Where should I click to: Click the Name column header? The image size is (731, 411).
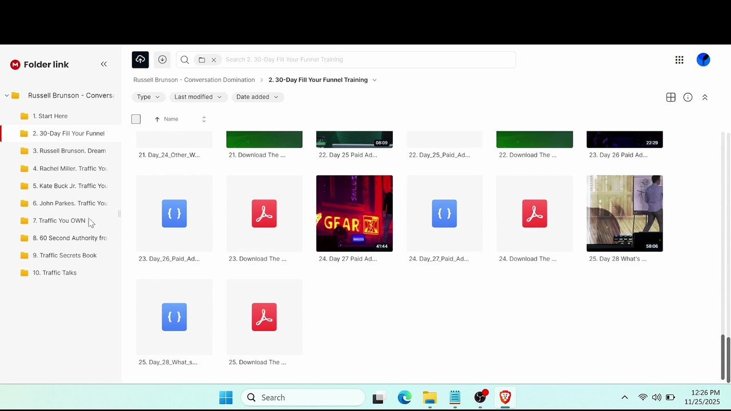171,119
